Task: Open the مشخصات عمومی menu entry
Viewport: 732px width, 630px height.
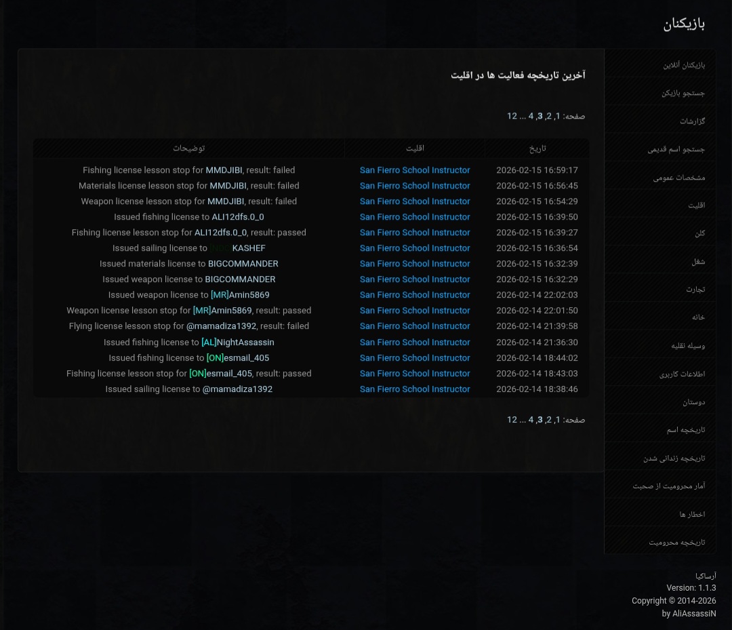Action: click(x=678, y=178)
